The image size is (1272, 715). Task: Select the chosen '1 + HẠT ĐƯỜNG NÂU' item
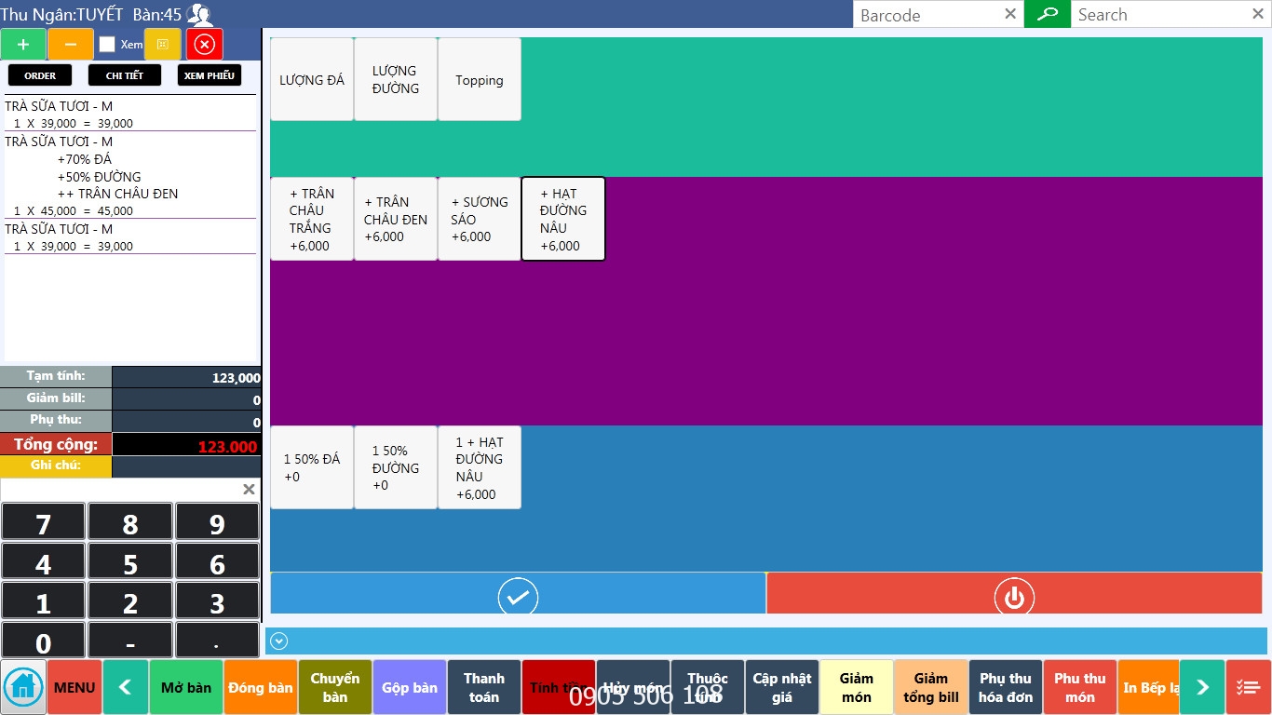480,467
